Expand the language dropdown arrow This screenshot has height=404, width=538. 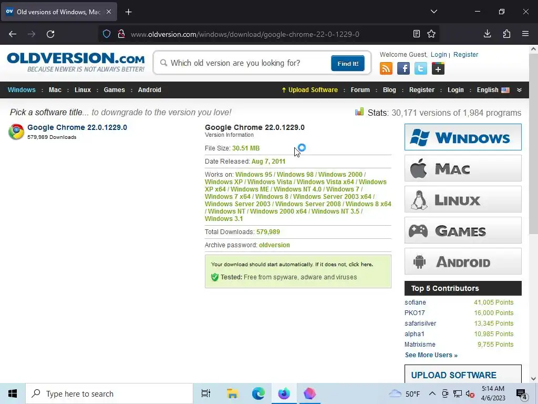519,90
